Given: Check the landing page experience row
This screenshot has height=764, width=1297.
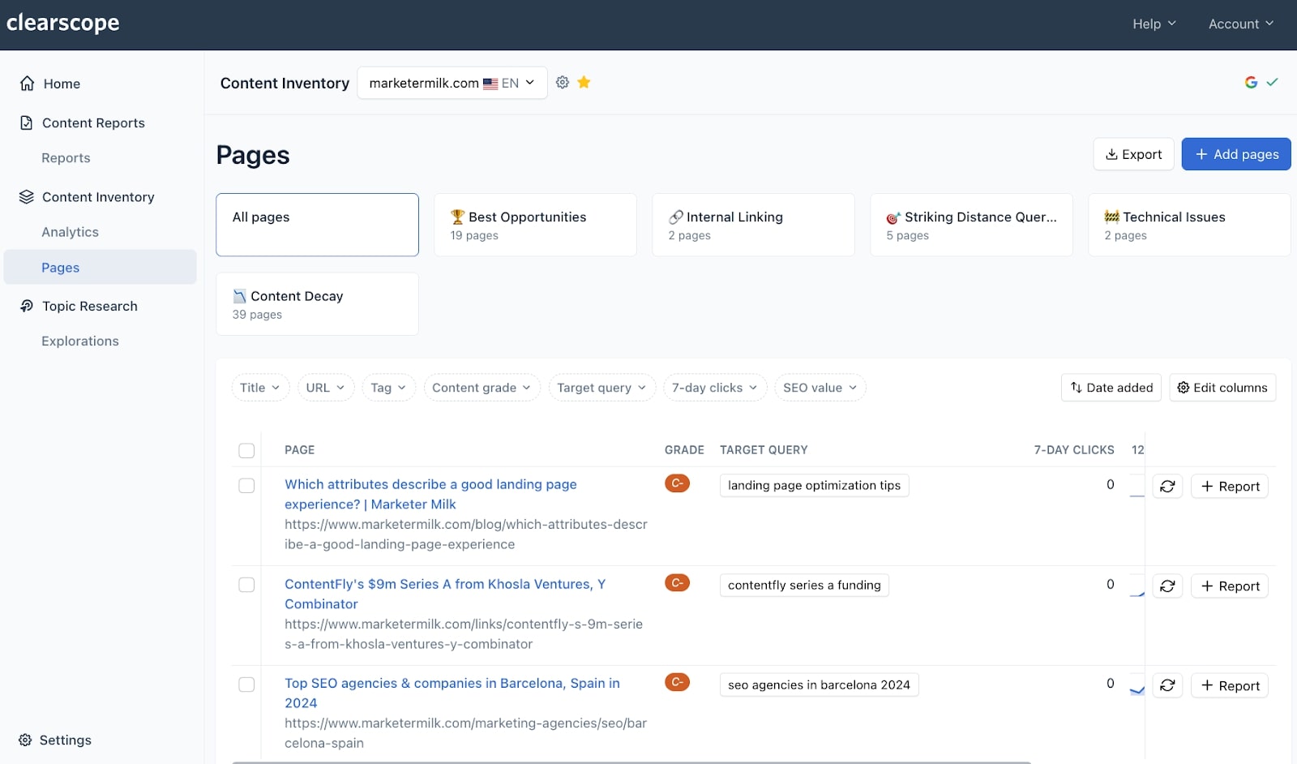Looking at the screenshot, I should pyautogui.click(x=246, y=485).
